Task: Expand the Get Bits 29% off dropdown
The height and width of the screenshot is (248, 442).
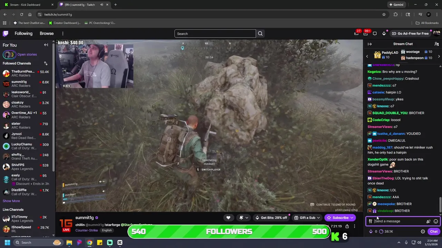Action: (271, 218)
